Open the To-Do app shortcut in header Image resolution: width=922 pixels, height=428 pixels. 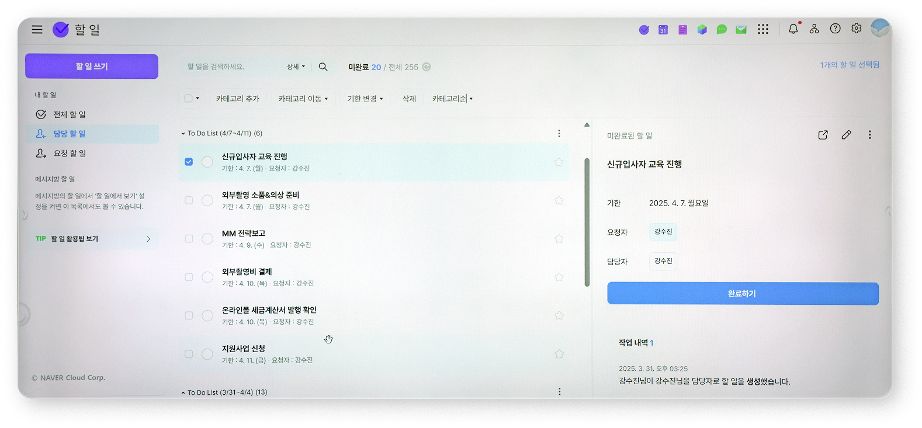(x=644, y=30)
